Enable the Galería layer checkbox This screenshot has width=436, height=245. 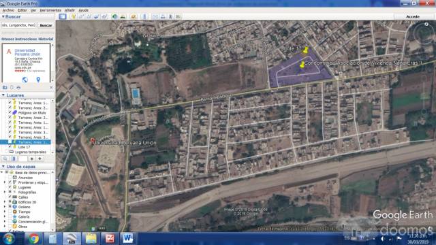[x=10, y=216]
